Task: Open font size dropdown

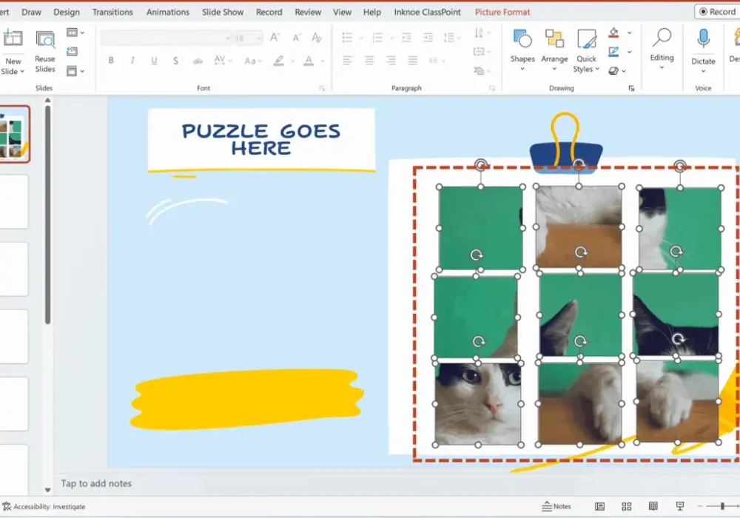Action: pos(259,38)
